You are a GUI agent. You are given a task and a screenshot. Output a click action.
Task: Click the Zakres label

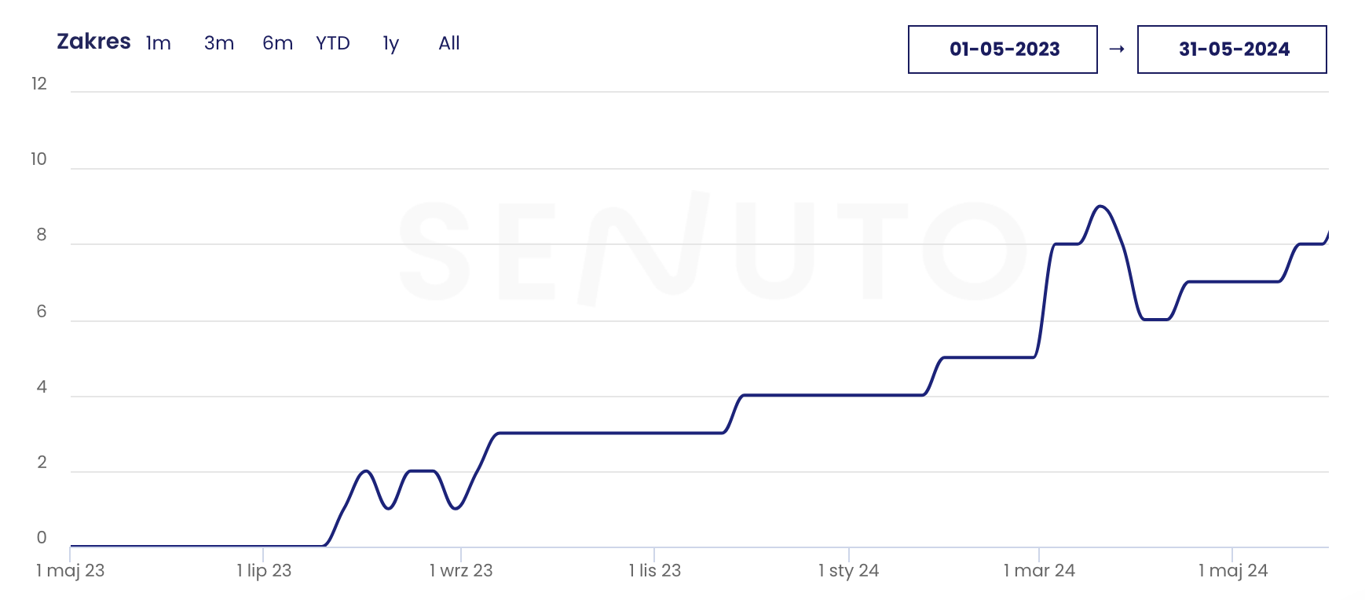[93, 42]
